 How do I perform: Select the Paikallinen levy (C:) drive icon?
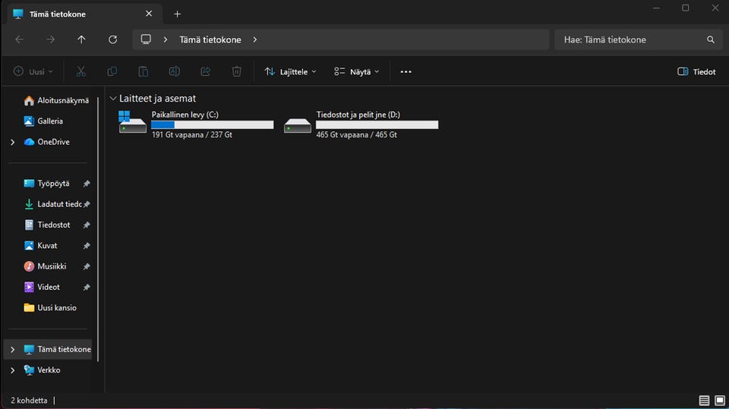[x=132, y=122]
